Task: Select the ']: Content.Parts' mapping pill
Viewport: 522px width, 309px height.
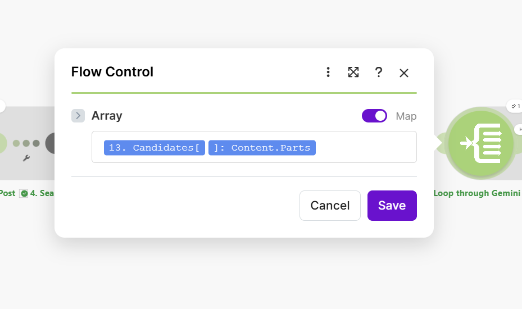Action: click(262, 148)
